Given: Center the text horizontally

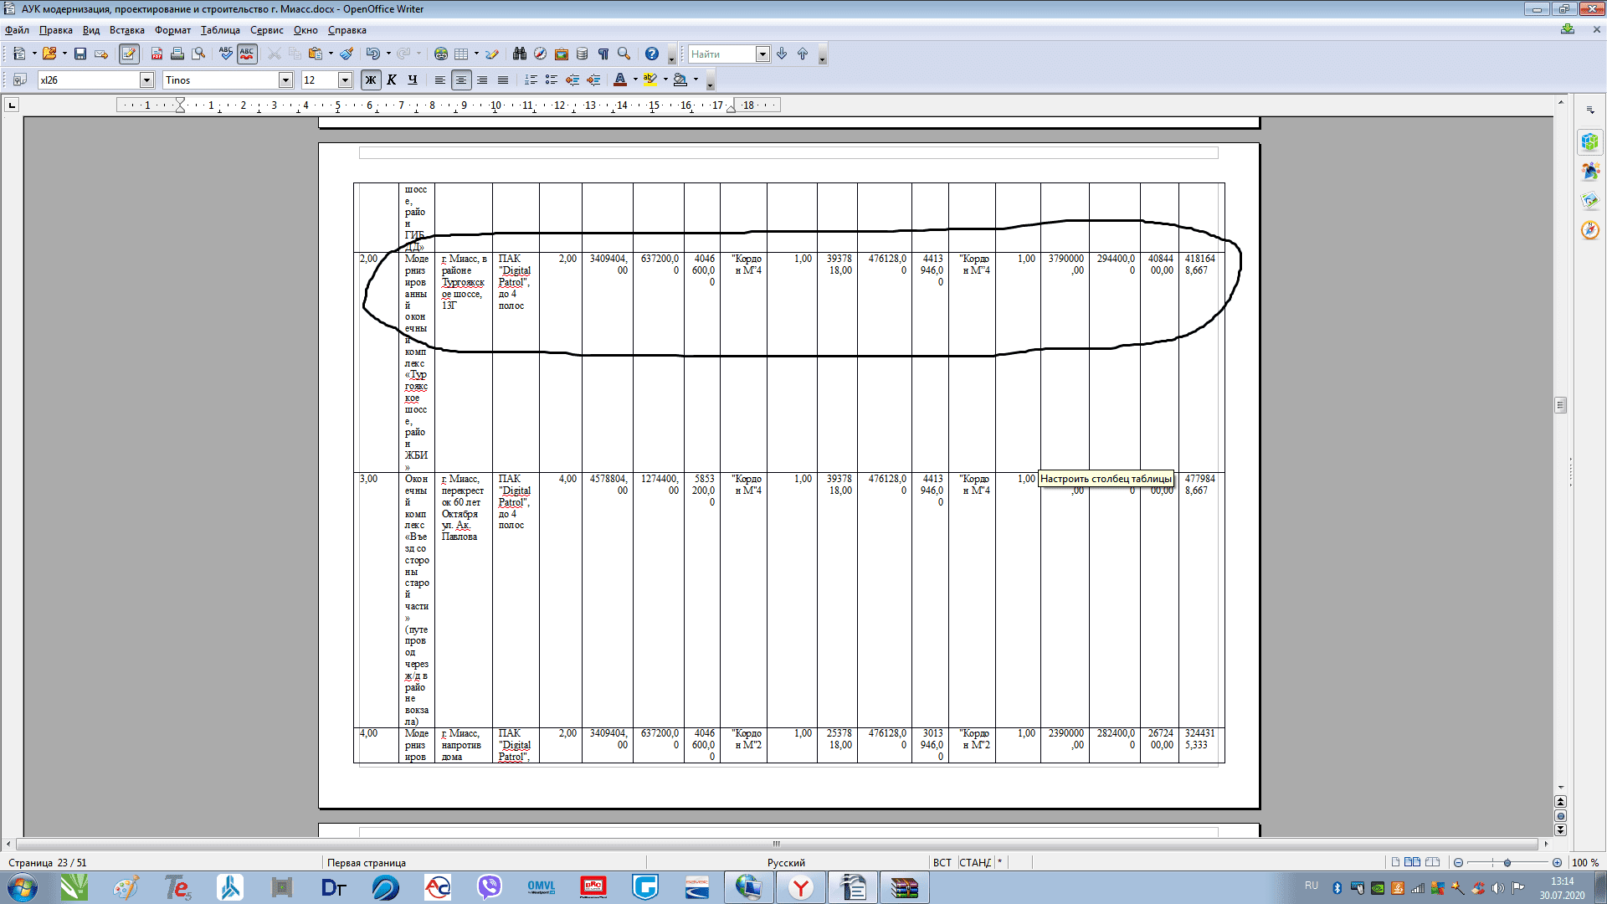Looking at the screenshot, I should 461,80.
